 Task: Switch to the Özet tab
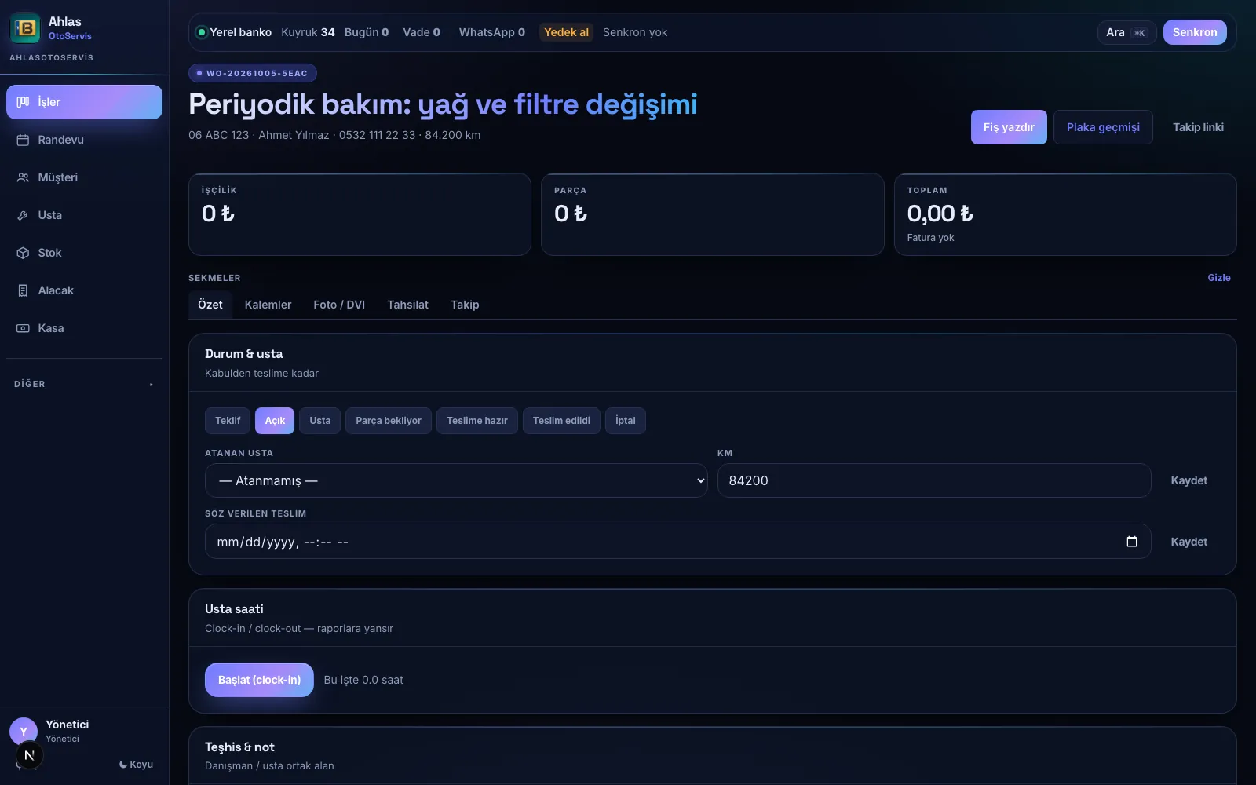pos(210,305)
